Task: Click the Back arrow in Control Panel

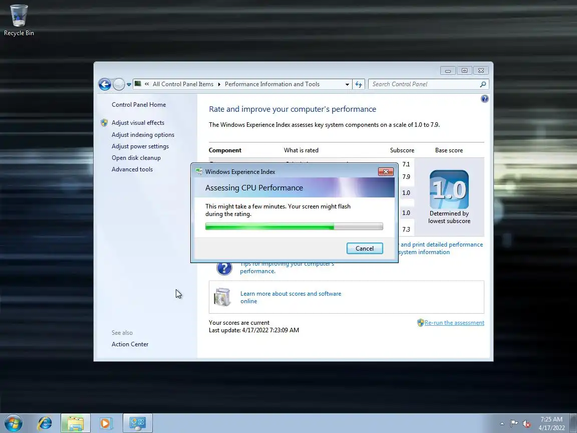Action: (105, 84)
